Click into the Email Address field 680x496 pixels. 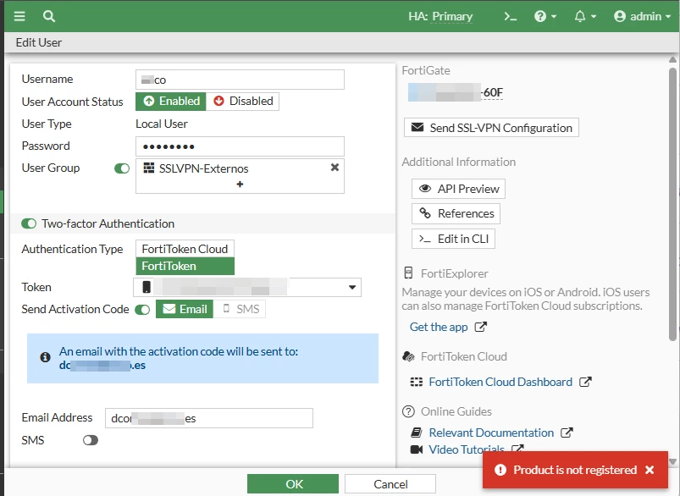pos(208,418)
